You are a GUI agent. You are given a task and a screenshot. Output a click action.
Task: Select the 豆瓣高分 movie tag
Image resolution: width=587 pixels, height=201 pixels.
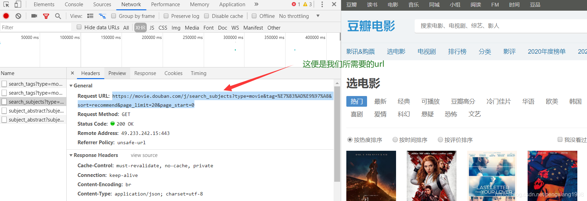click(x=463, y=101)
